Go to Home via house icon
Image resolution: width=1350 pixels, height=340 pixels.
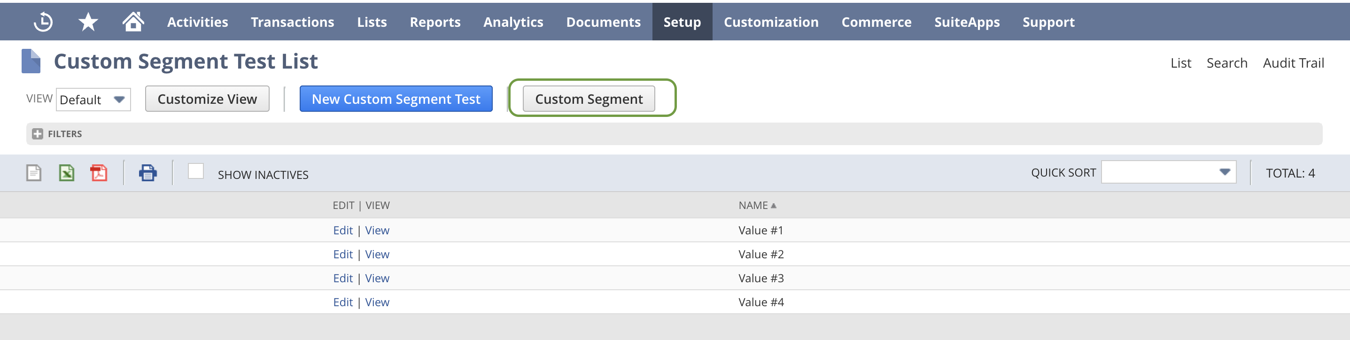(x=133, y=22)
